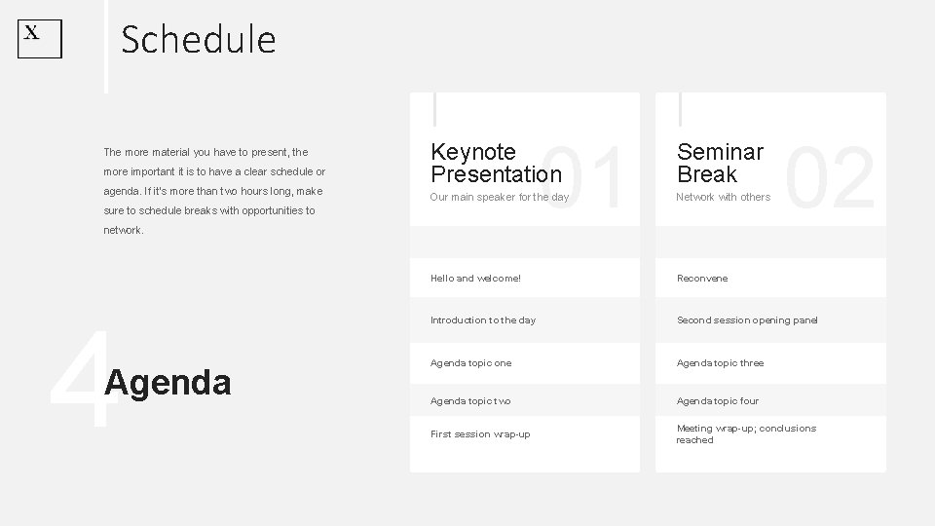Screen dimensions: 935x526
Task: Click the Reconvene row
Action: pyautogui.click(x=701, y=279)
